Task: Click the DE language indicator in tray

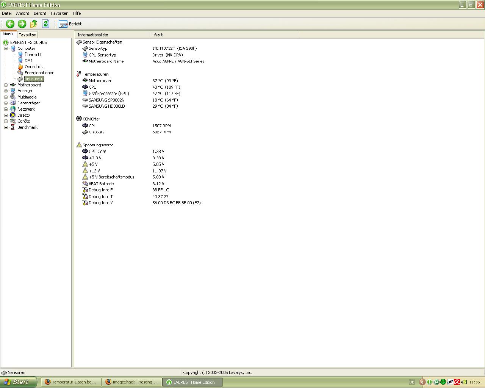Action: coord(412,382)
